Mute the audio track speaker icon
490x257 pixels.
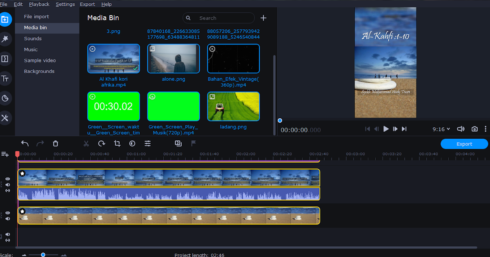coord(7,185)
